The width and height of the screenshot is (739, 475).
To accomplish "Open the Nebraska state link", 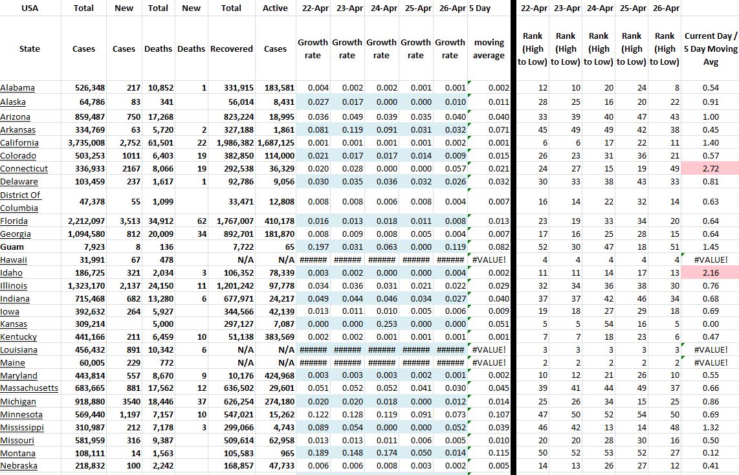I will point(19,466).
